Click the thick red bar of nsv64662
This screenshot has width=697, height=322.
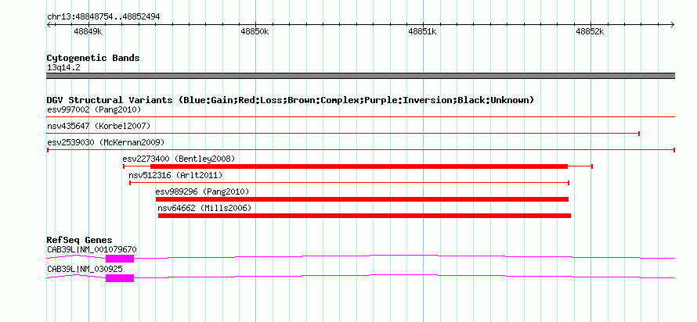pyautogui.click(x=364, y=216)
